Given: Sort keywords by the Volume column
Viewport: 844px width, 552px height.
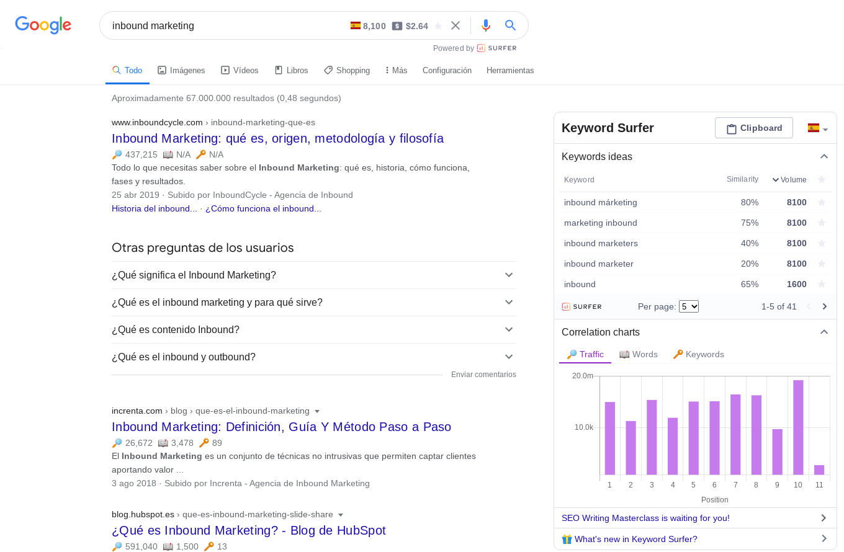Looking at the screenshot, I should click(x=789, y=180).
